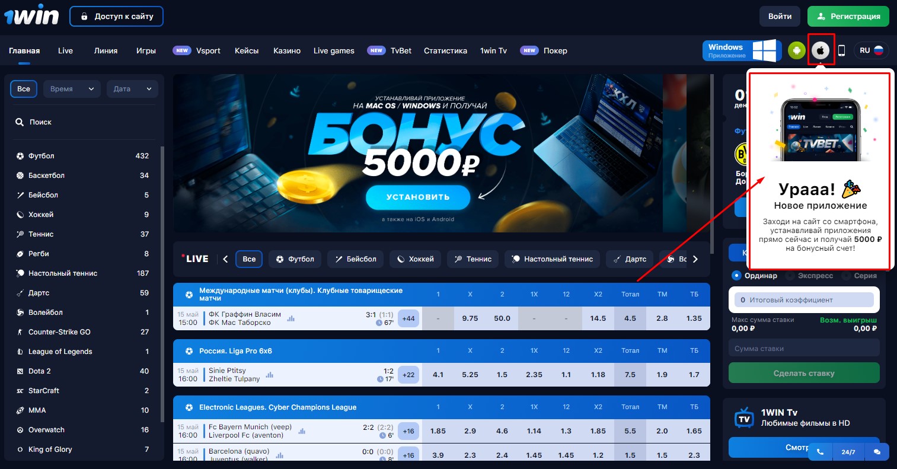Click УСТАНОВИТЬ on the bonus banner
The height and width of the screenshot is (469, 897).
coord(419,197)
